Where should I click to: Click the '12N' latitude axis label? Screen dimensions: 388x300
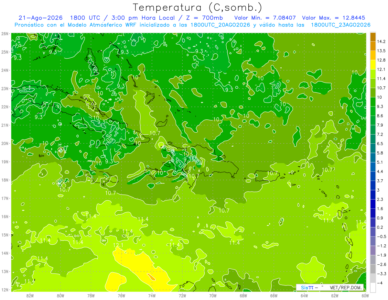tap(5, 290)
